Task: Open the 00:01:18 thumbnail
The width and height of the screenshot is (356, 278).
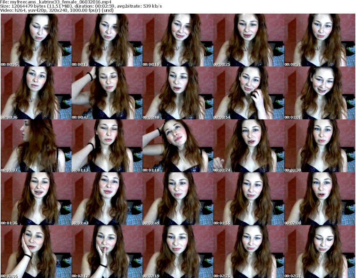Action: (178, 146)
